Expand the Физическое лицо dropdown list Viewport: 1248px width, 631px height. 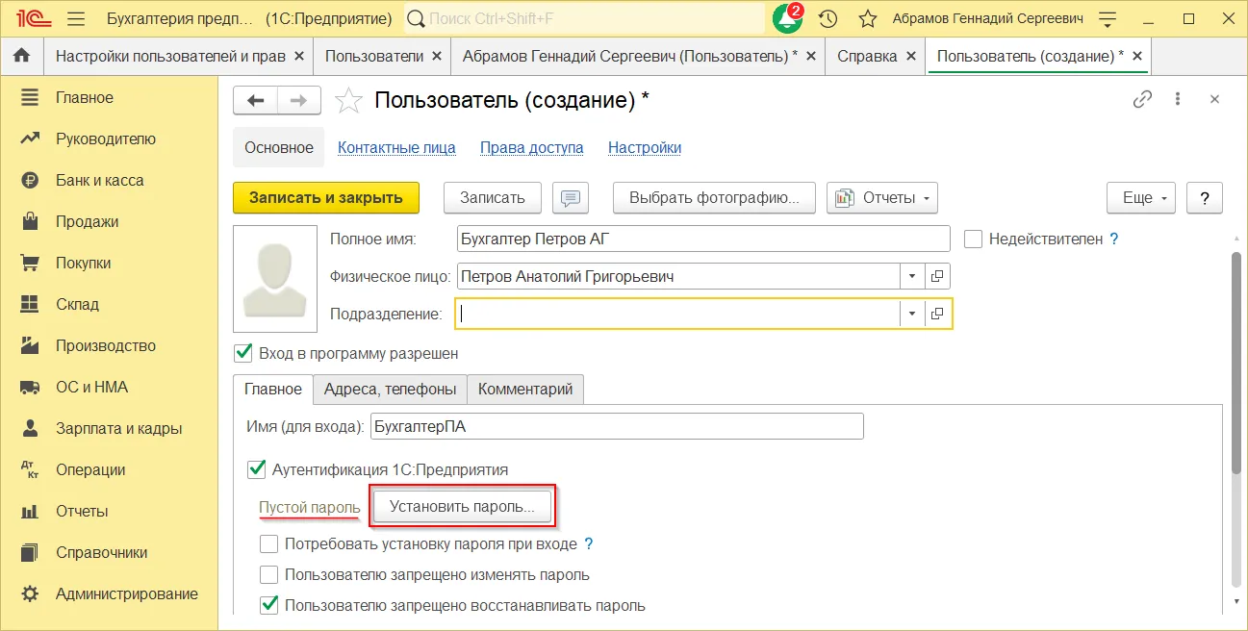[x=911, y=277]
